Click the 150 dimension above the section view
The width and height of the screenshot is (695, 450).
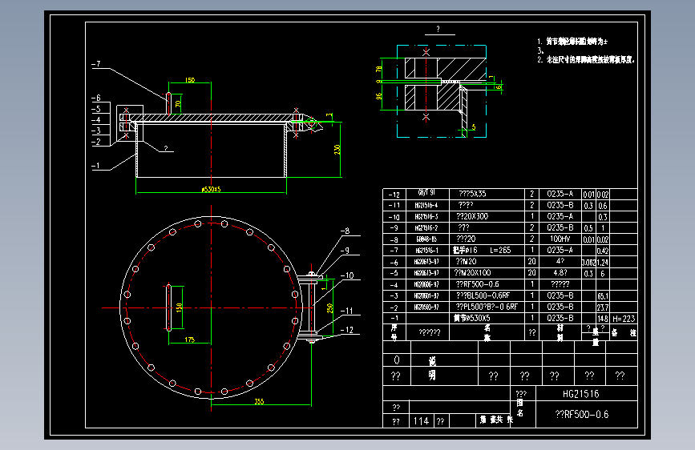point(190,80)
